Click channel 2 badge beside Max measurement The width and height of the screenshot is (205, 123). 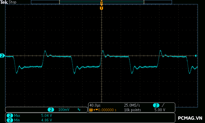10,116
